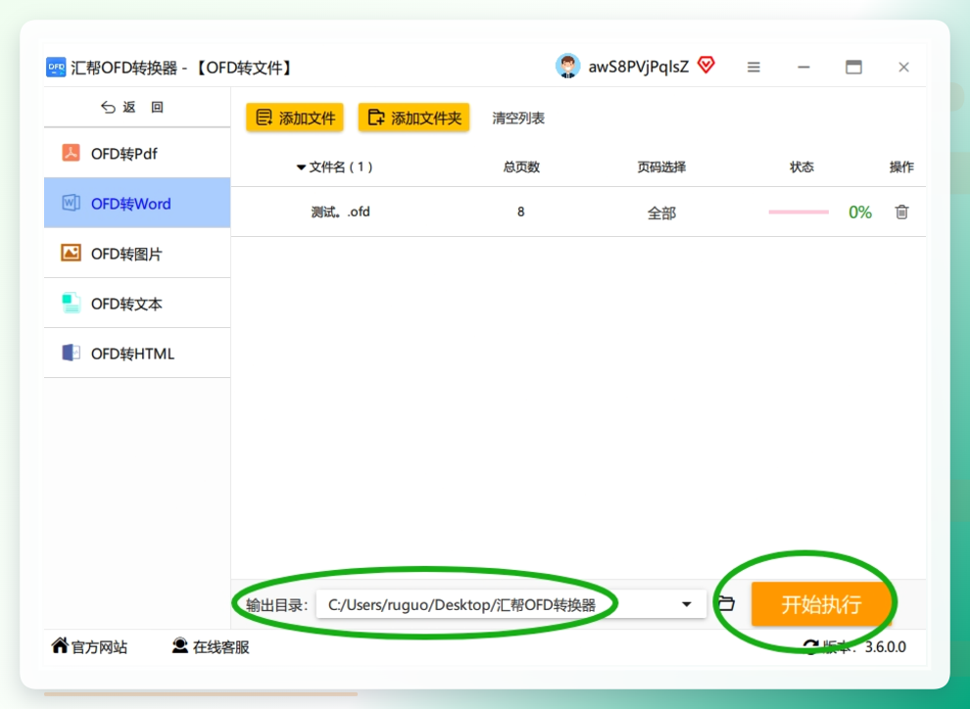The width and height of the screenshot is (970, 709).
Task: Select the file name 测试。.ofd
Action: pyautogui.click(x=340, y=213)
